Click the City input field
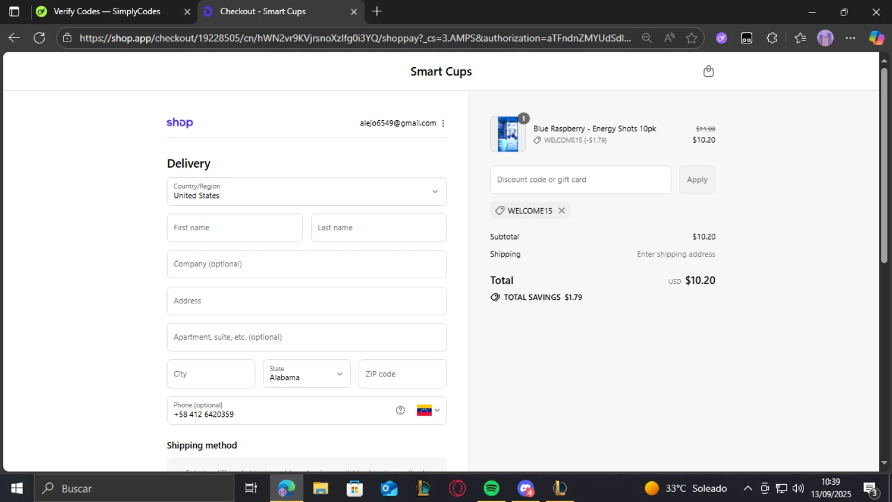This screenshot has width=892, height=502. coord(211,374)
